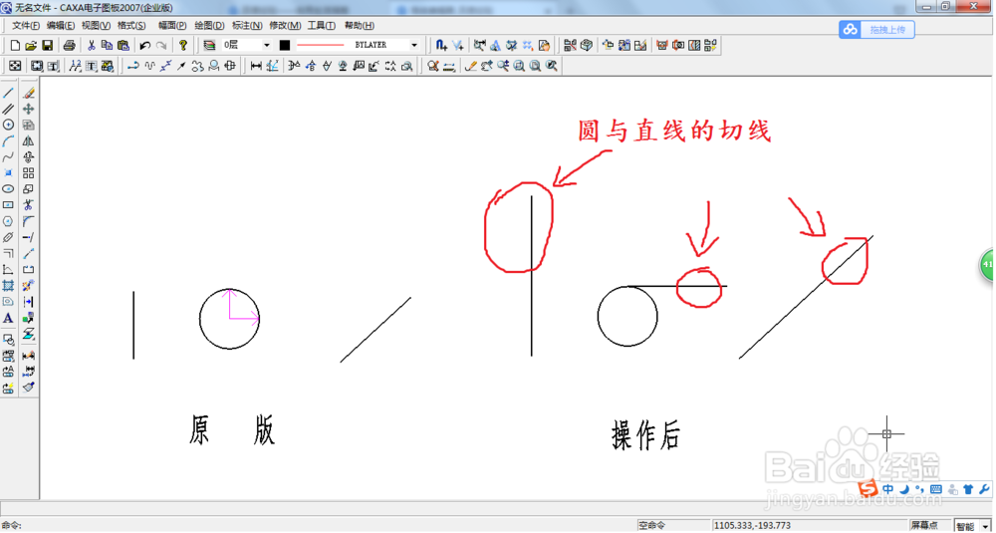Select the Move tool four-arrow icon
The height and width of the screenshot is (533, 996).
[x=29, y=110]
